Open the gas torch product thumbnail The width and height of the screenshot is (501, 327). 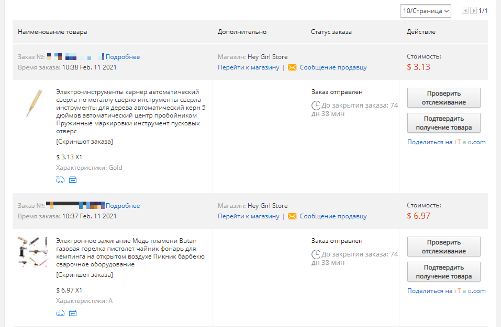click(x=33, y=251)
